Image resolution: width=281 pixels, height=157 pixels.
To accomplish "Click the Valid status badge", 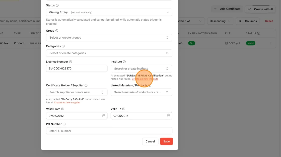I will (251, 43).
